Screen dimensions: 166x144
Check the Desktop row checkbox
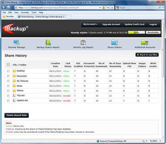[8, 71]
